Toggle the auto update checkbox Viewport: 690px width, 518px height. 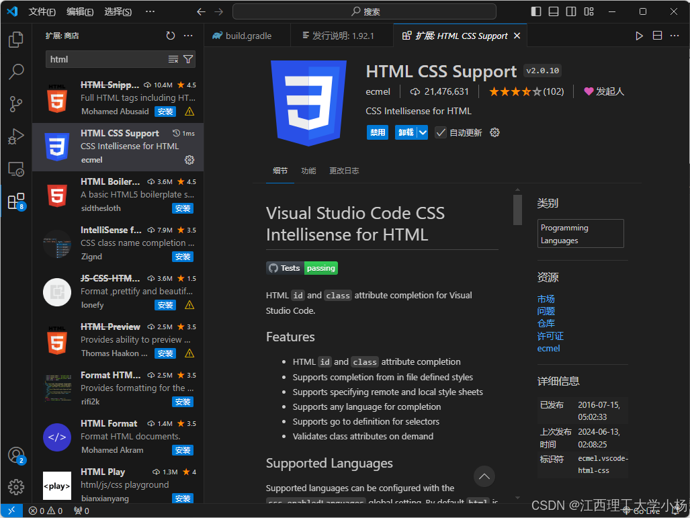441,132
